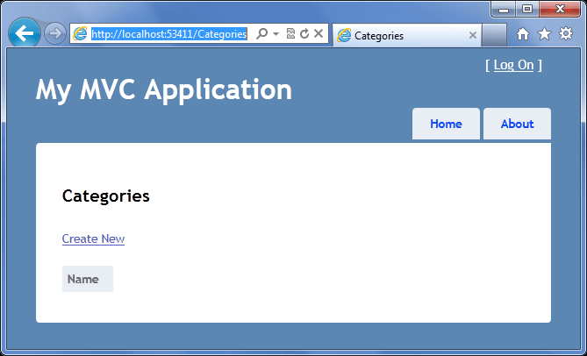587x356 pixels.
Task: Close the Categories tab
Action: coord(472,36)
